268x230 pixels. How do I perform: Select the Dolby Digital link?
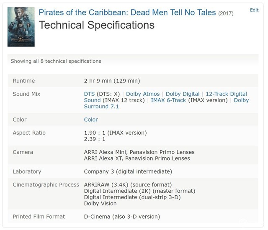point(183,94)
